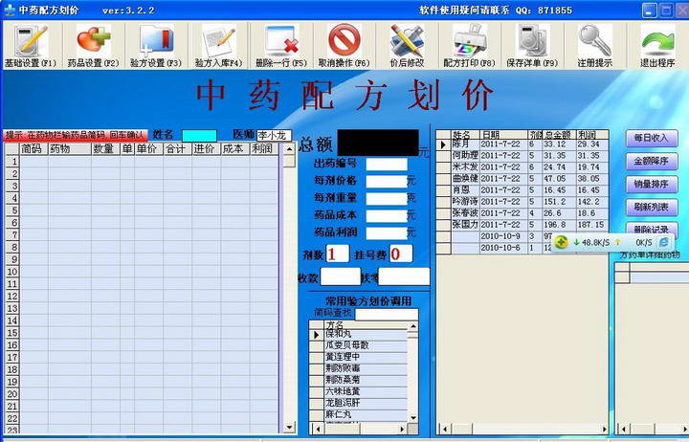Click the 金额降序 button

(652, 162)
